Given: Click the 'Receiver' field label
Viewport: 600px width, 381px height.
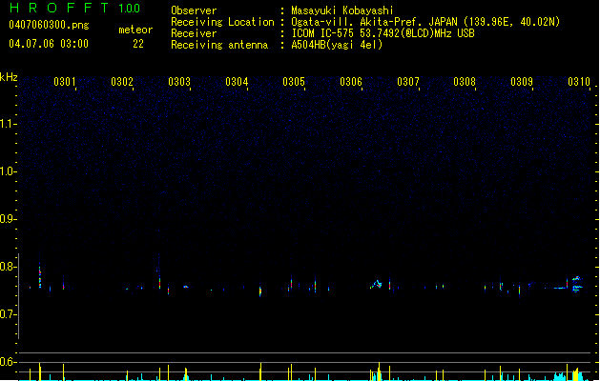Looking at the screenshot, I should [x=194, y=33].
